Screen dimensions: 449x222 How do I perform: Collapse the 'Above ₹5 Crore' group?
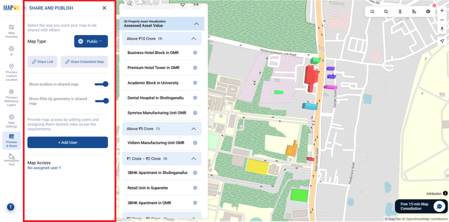tap(193, 129)
